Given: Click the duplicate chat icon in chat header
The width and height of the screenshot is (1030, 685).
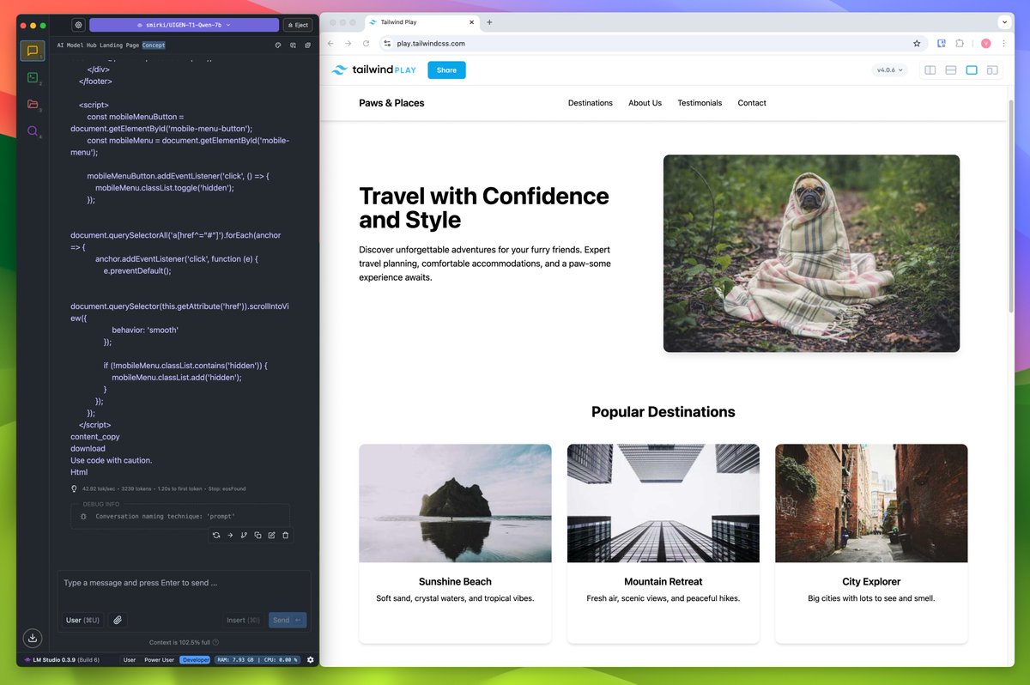Looking at the screenshot, I should [x=307, y=45].
